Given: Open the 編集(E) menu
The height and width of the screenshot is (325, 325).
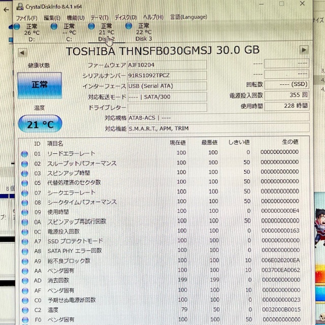Looking at the screenshot, I should 52,18.
